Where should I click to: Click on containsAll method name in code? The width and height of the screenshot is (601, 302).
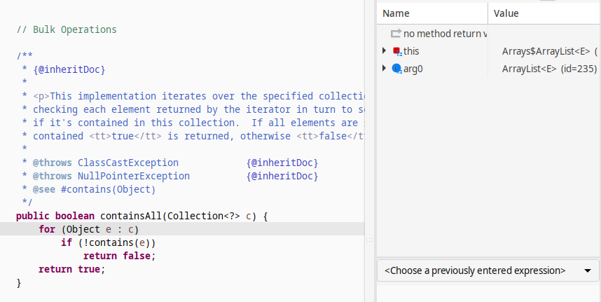[131, 216]
